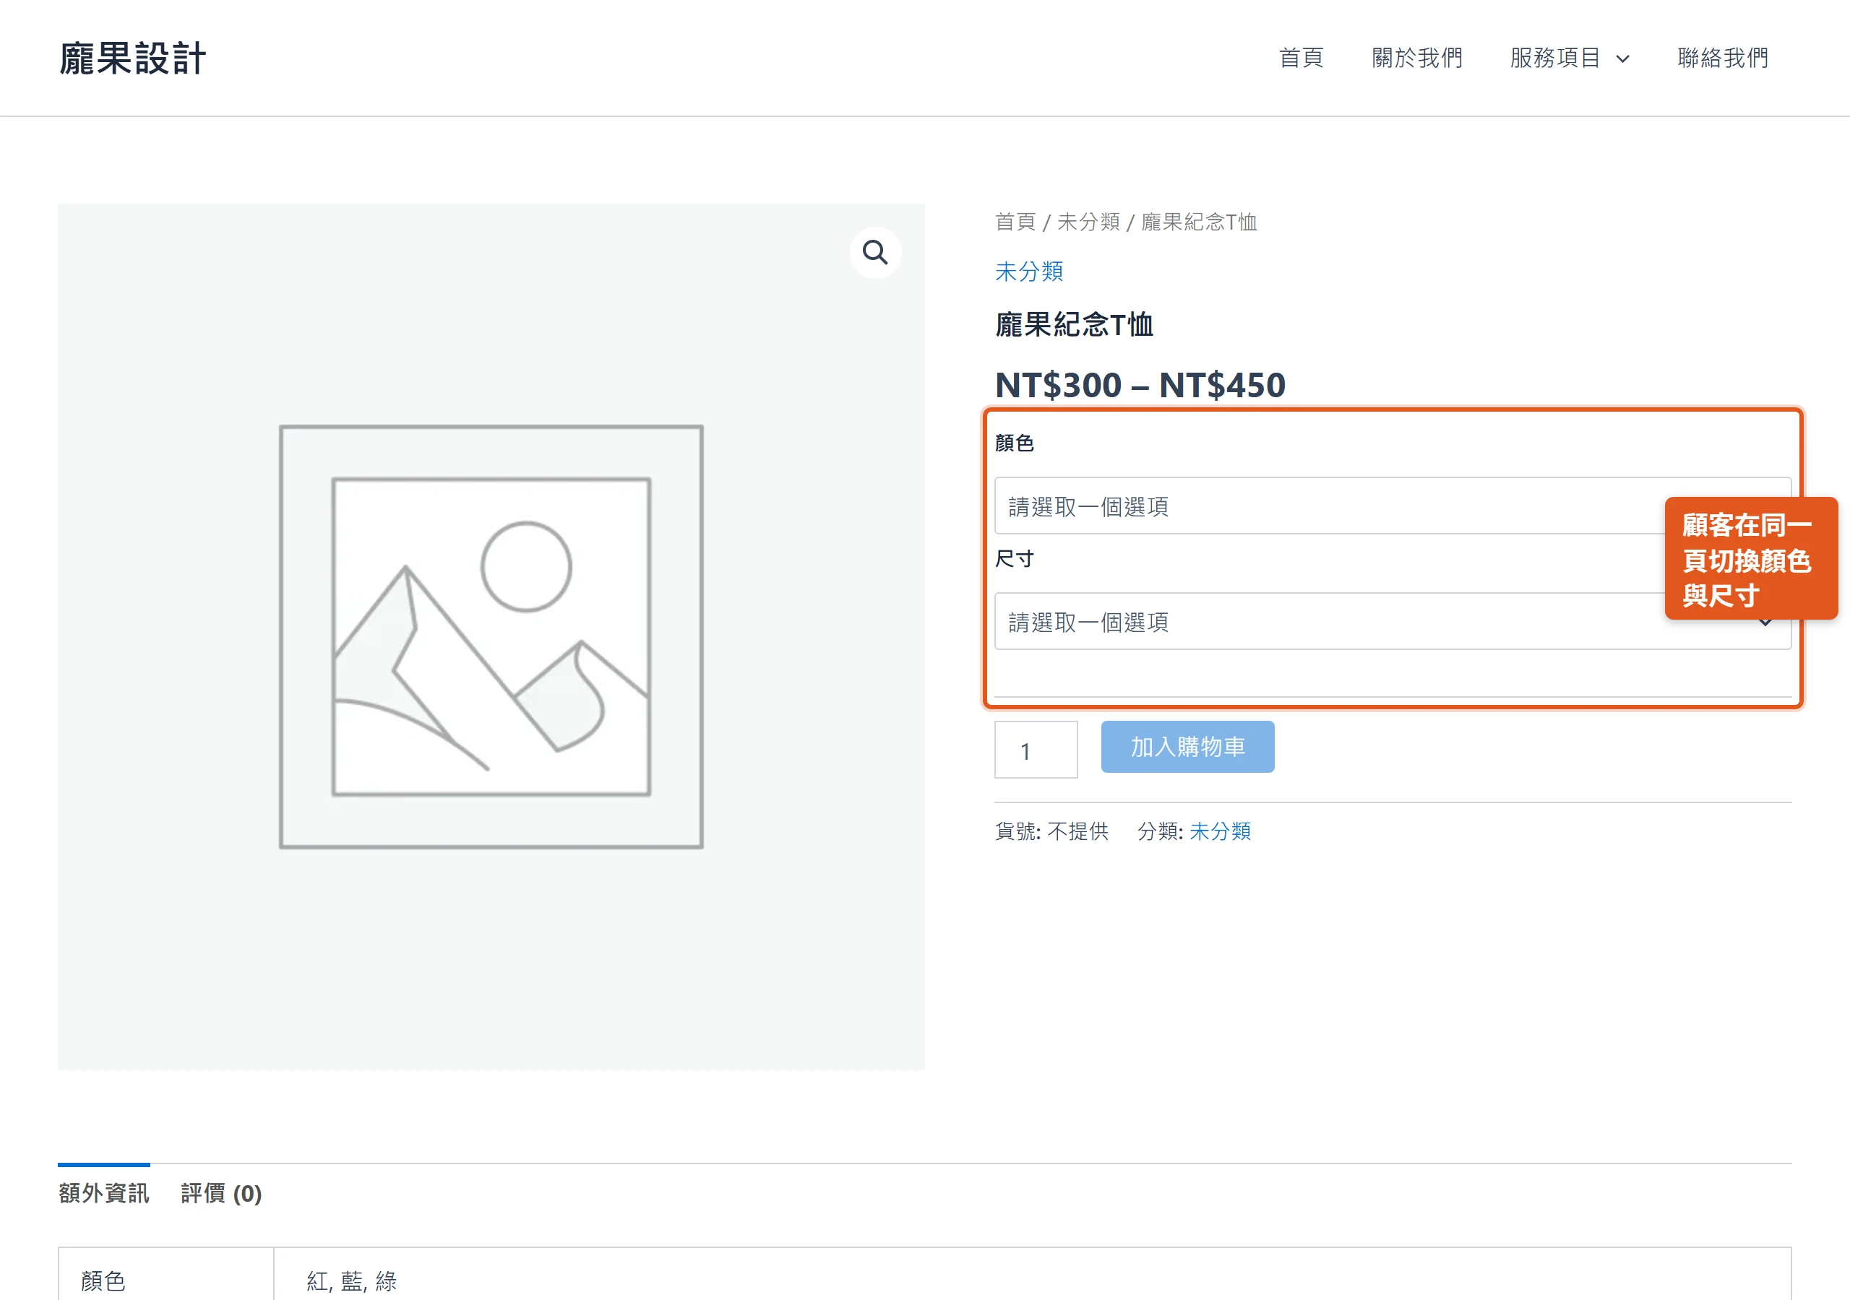Open the blue 未分類 category link above title

tap(1029, 272)
